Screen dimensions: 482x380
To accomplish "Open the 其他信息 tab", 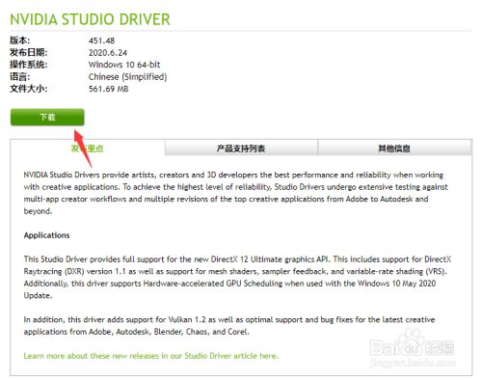I will click(394, 148).
